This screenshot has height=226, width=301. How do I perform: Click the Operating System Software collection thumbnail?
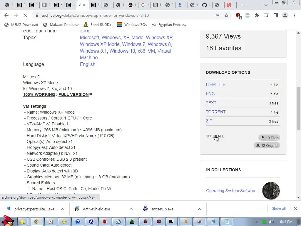coord(271,191)
